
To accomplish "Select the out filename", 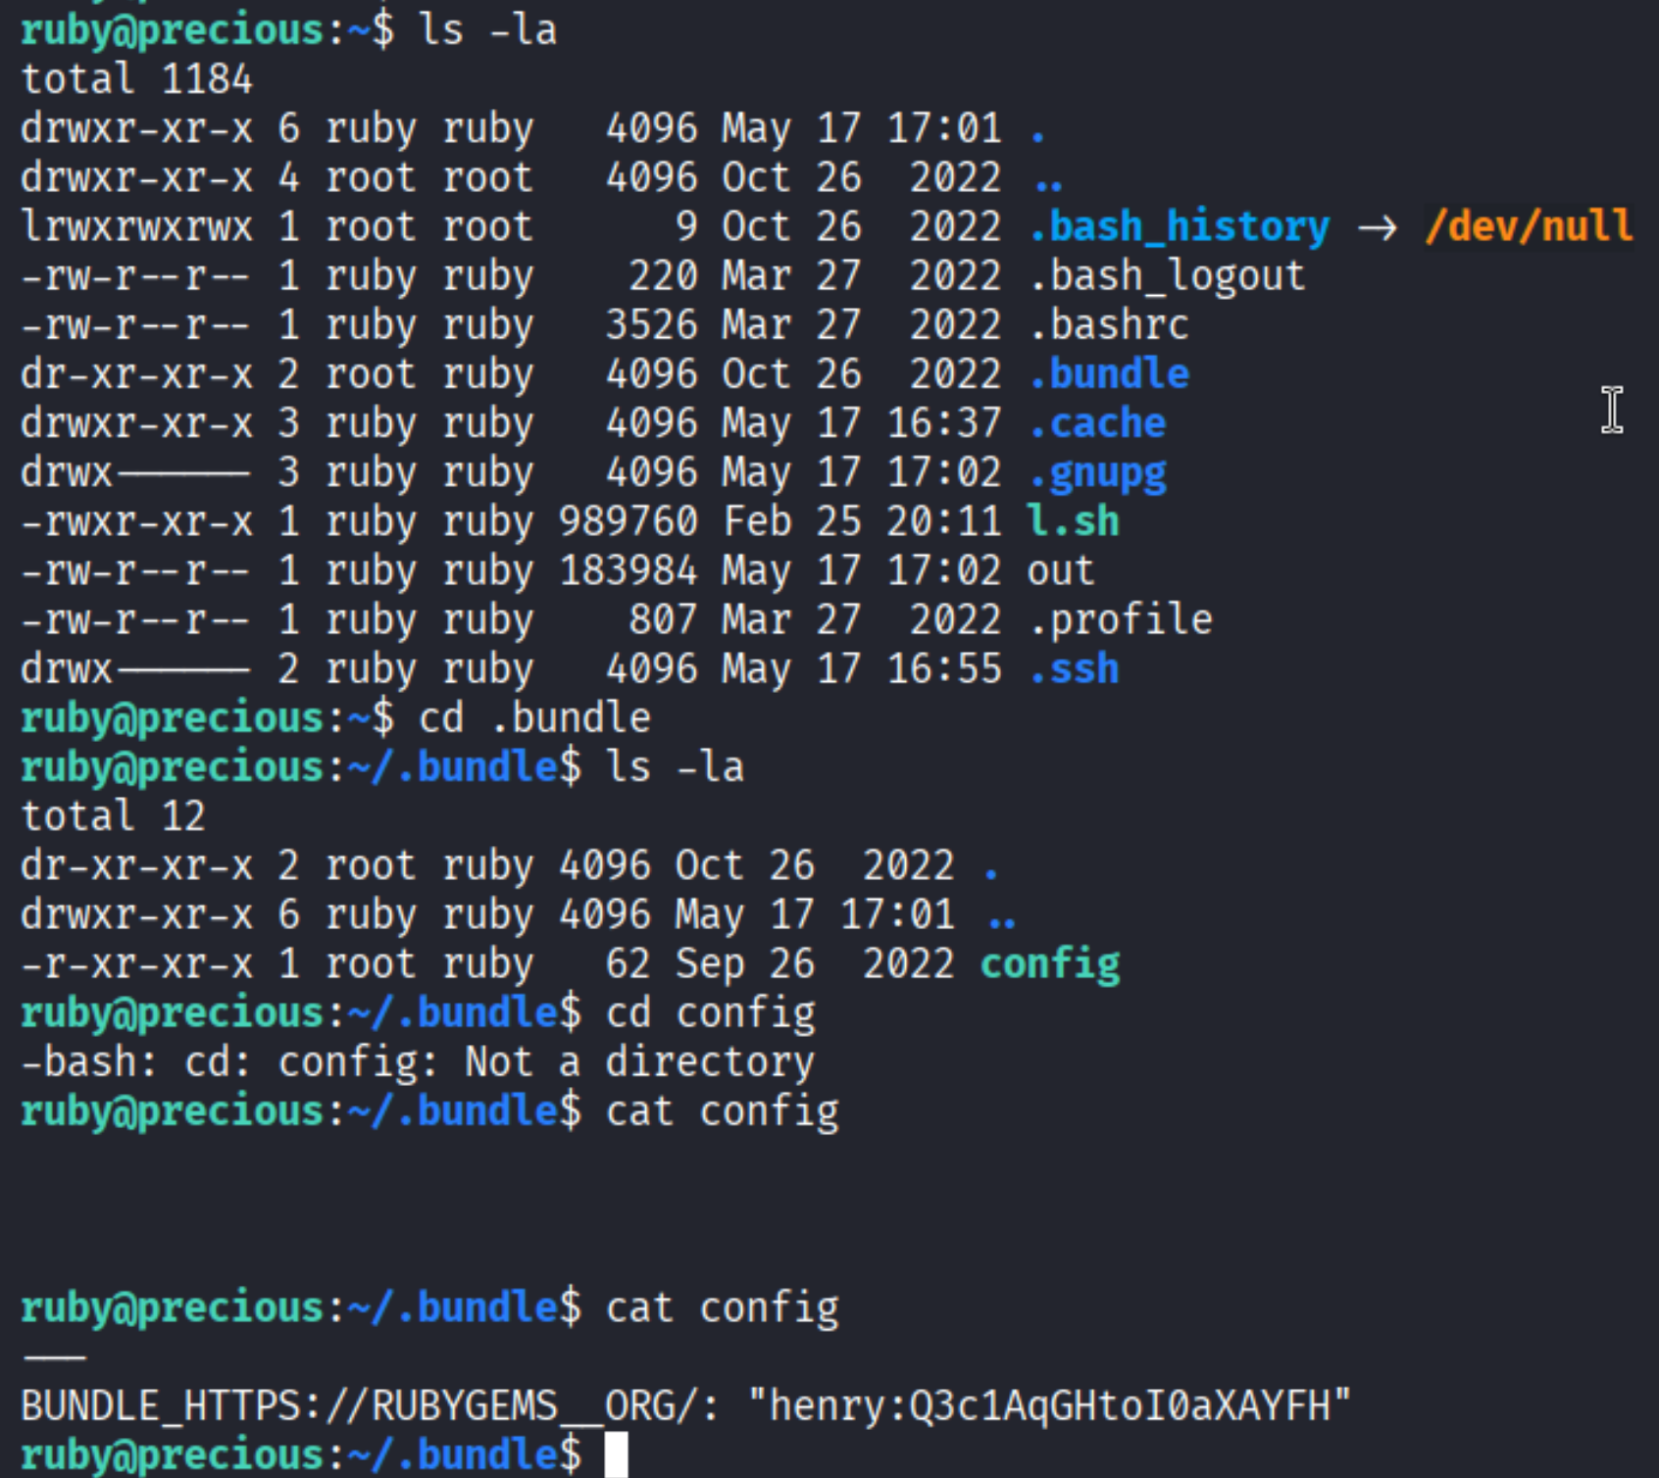I will click(x=1061, y=570).
